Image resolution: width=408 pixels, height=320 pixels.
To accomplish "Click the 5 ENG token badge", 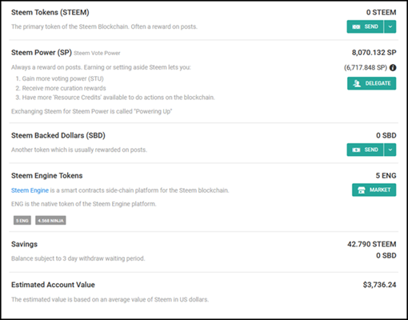I will [22, 221].
